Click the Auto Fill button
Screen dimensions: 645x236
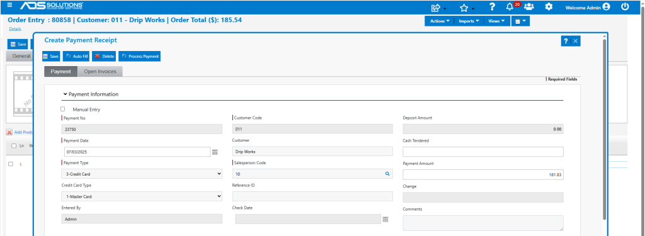tap(76, 57)
